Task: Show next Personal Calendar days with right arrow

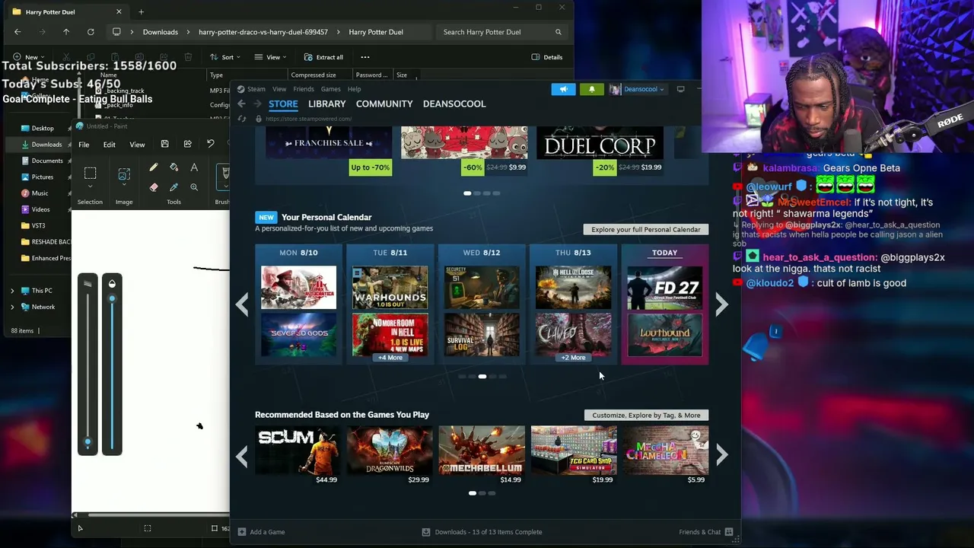Action: pyautogui.click(x=722, y=304)
